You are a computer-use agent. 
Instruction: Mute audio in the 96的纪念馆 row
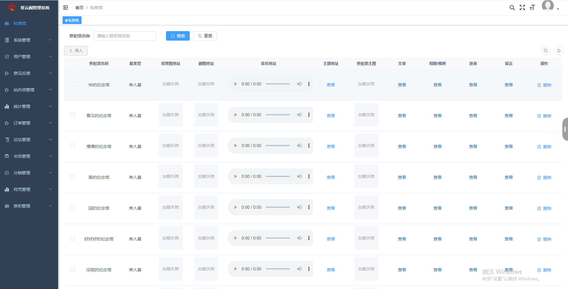(x=299, y=84)
